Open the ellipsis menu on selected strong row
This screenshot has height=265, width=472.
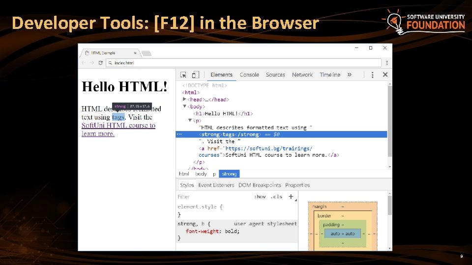[x=179, y=134]
